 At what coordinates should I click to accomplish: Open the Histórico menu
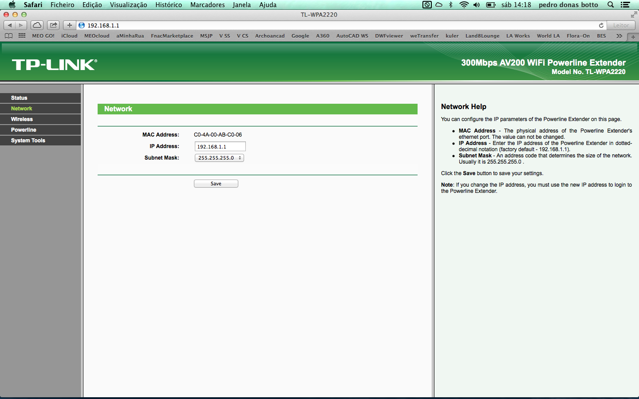169,5
